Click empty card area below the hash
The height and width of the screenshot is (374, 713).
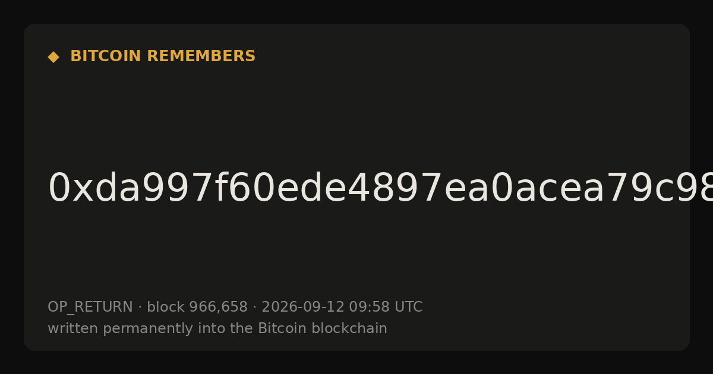click(356, 252)
